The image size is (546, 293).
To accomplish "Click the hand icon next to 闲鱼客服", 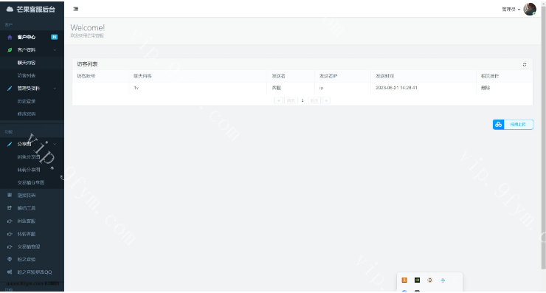I will (10, 221).
